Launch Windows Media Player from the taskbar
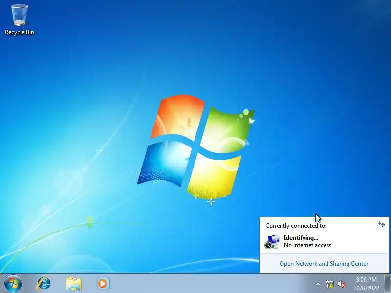The width and height of the screenshot is (391, 293). (103, 284)
